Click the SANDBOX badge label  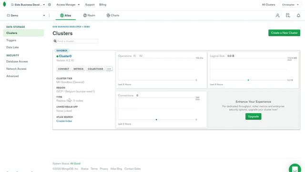62,51
